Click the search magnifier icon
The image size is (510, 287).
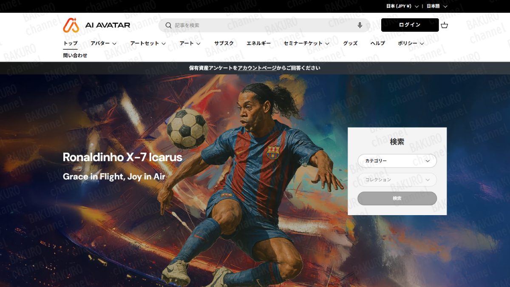(169, 26)
